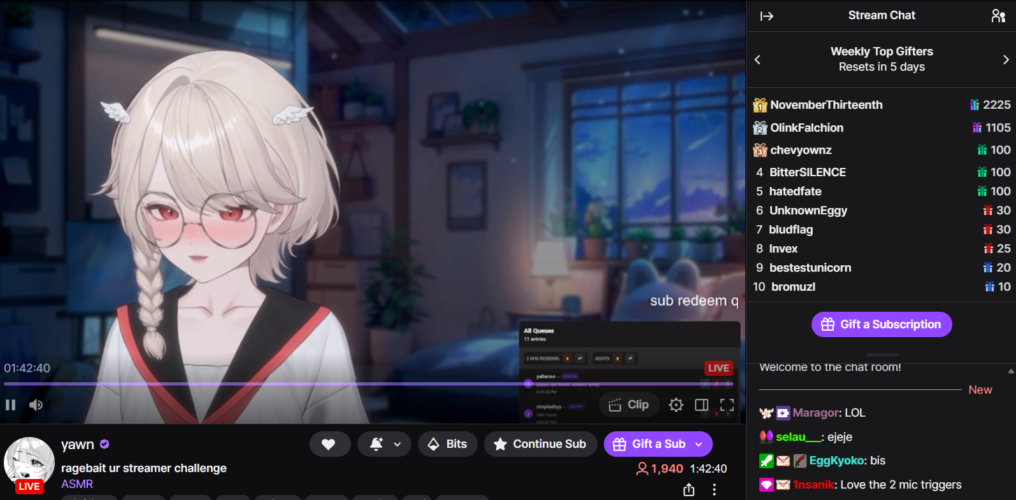Open the more options three-dot menu
The height and width of the screenshot is (500, 1016).
coord(714,490)
